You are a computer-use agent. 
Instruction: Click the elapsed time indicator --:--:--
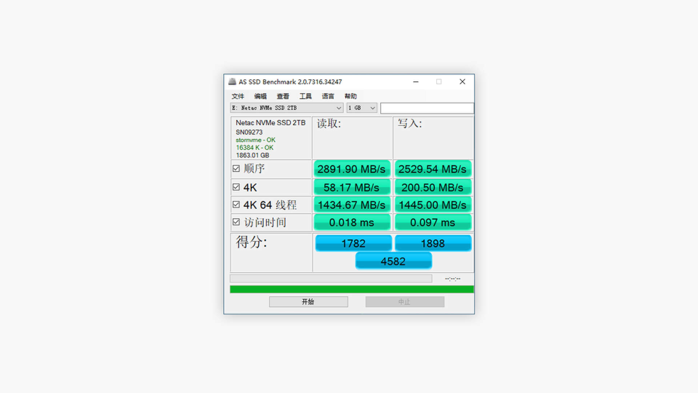point(453,279)
